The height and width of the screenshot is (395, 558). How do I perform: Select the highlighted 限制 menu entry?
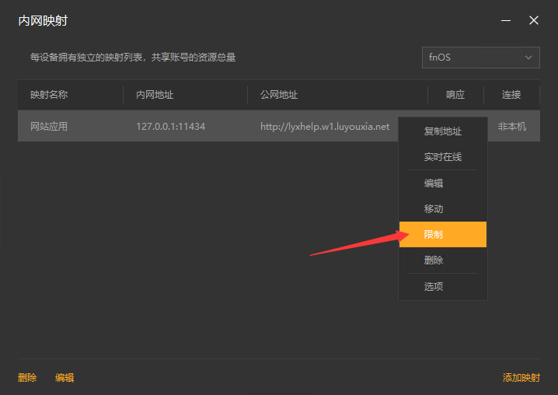click(443, 234)
